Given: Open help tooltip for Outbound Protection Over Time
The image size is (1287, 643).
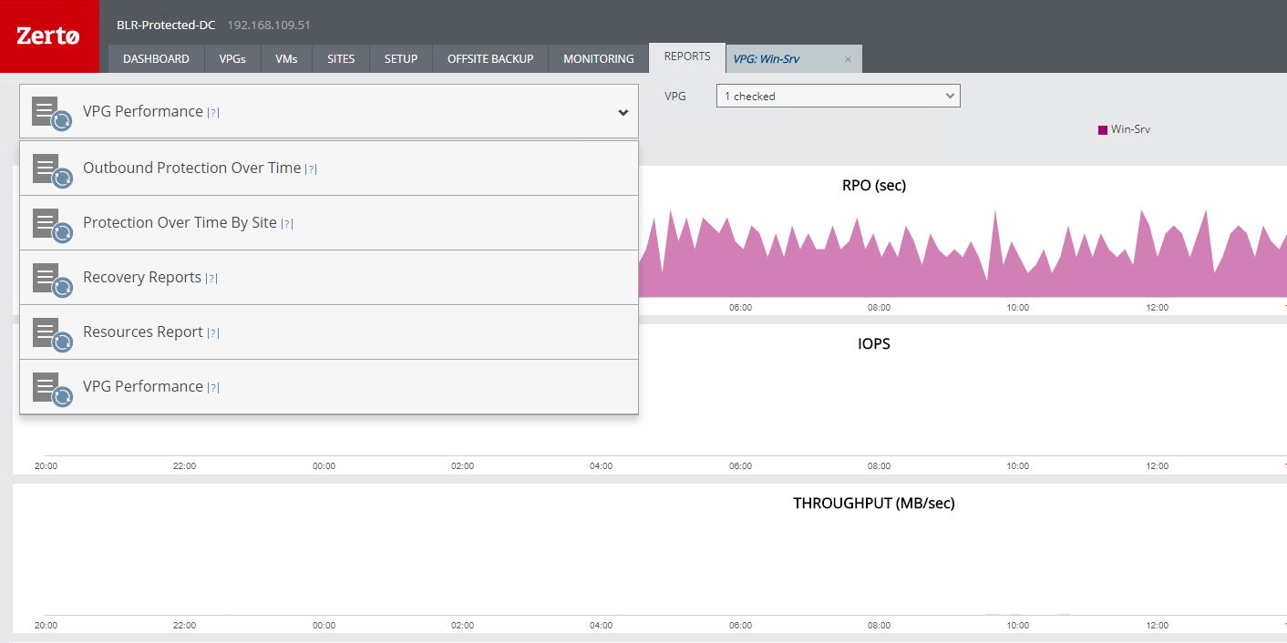Looking at the screenshot, I should tap(311, 169).
